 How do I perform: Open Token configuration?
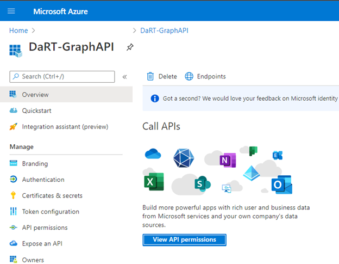coord(51,212)
